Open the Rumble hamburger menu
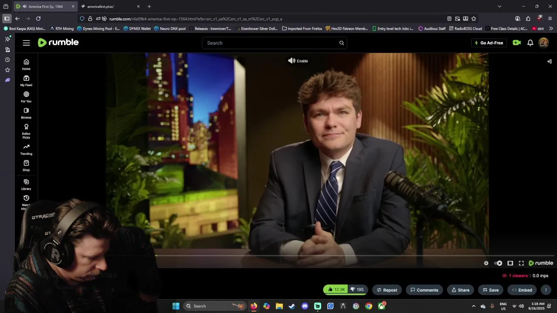The image size is (557, 313). [x=27, y=43]
